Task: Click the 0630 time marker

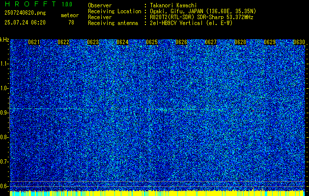Action: (x=299, y=42)
